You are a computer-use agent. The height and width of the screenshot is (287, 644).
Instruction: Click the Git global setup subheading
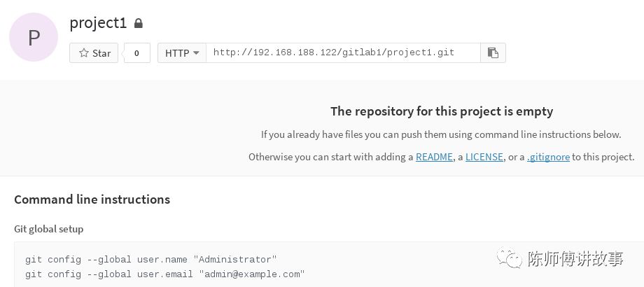48,229
